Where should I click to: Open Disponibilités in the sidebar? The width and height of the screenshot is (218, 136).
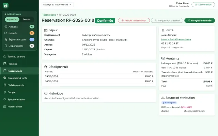19,46
